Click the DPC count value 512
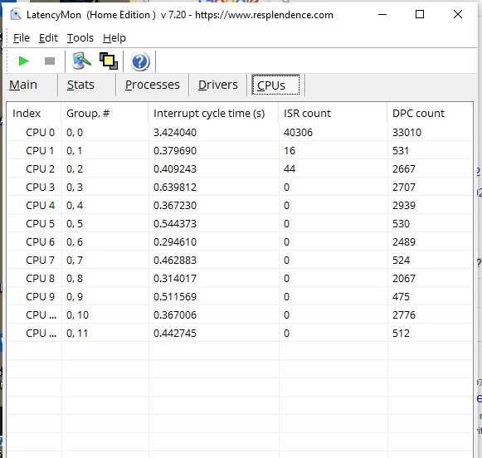The image size is (482, 458). pyautogui.click(x=401, y=334)
